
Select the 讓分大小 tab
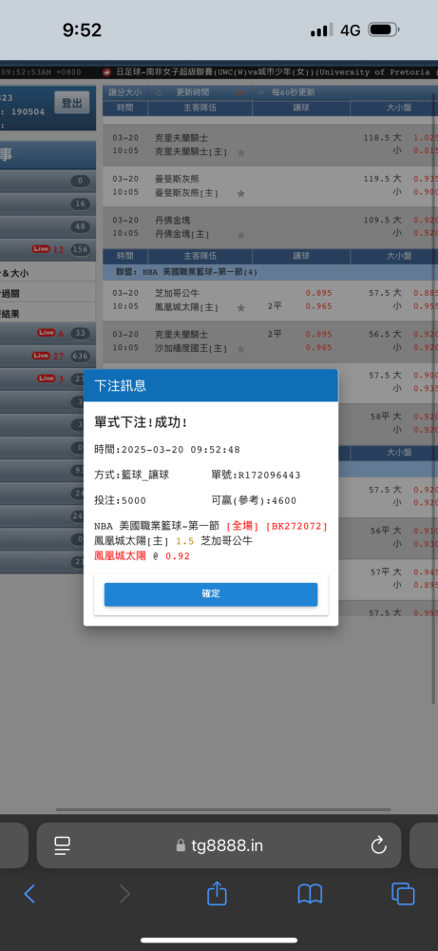pyautogui.click(x=125, y=93)
